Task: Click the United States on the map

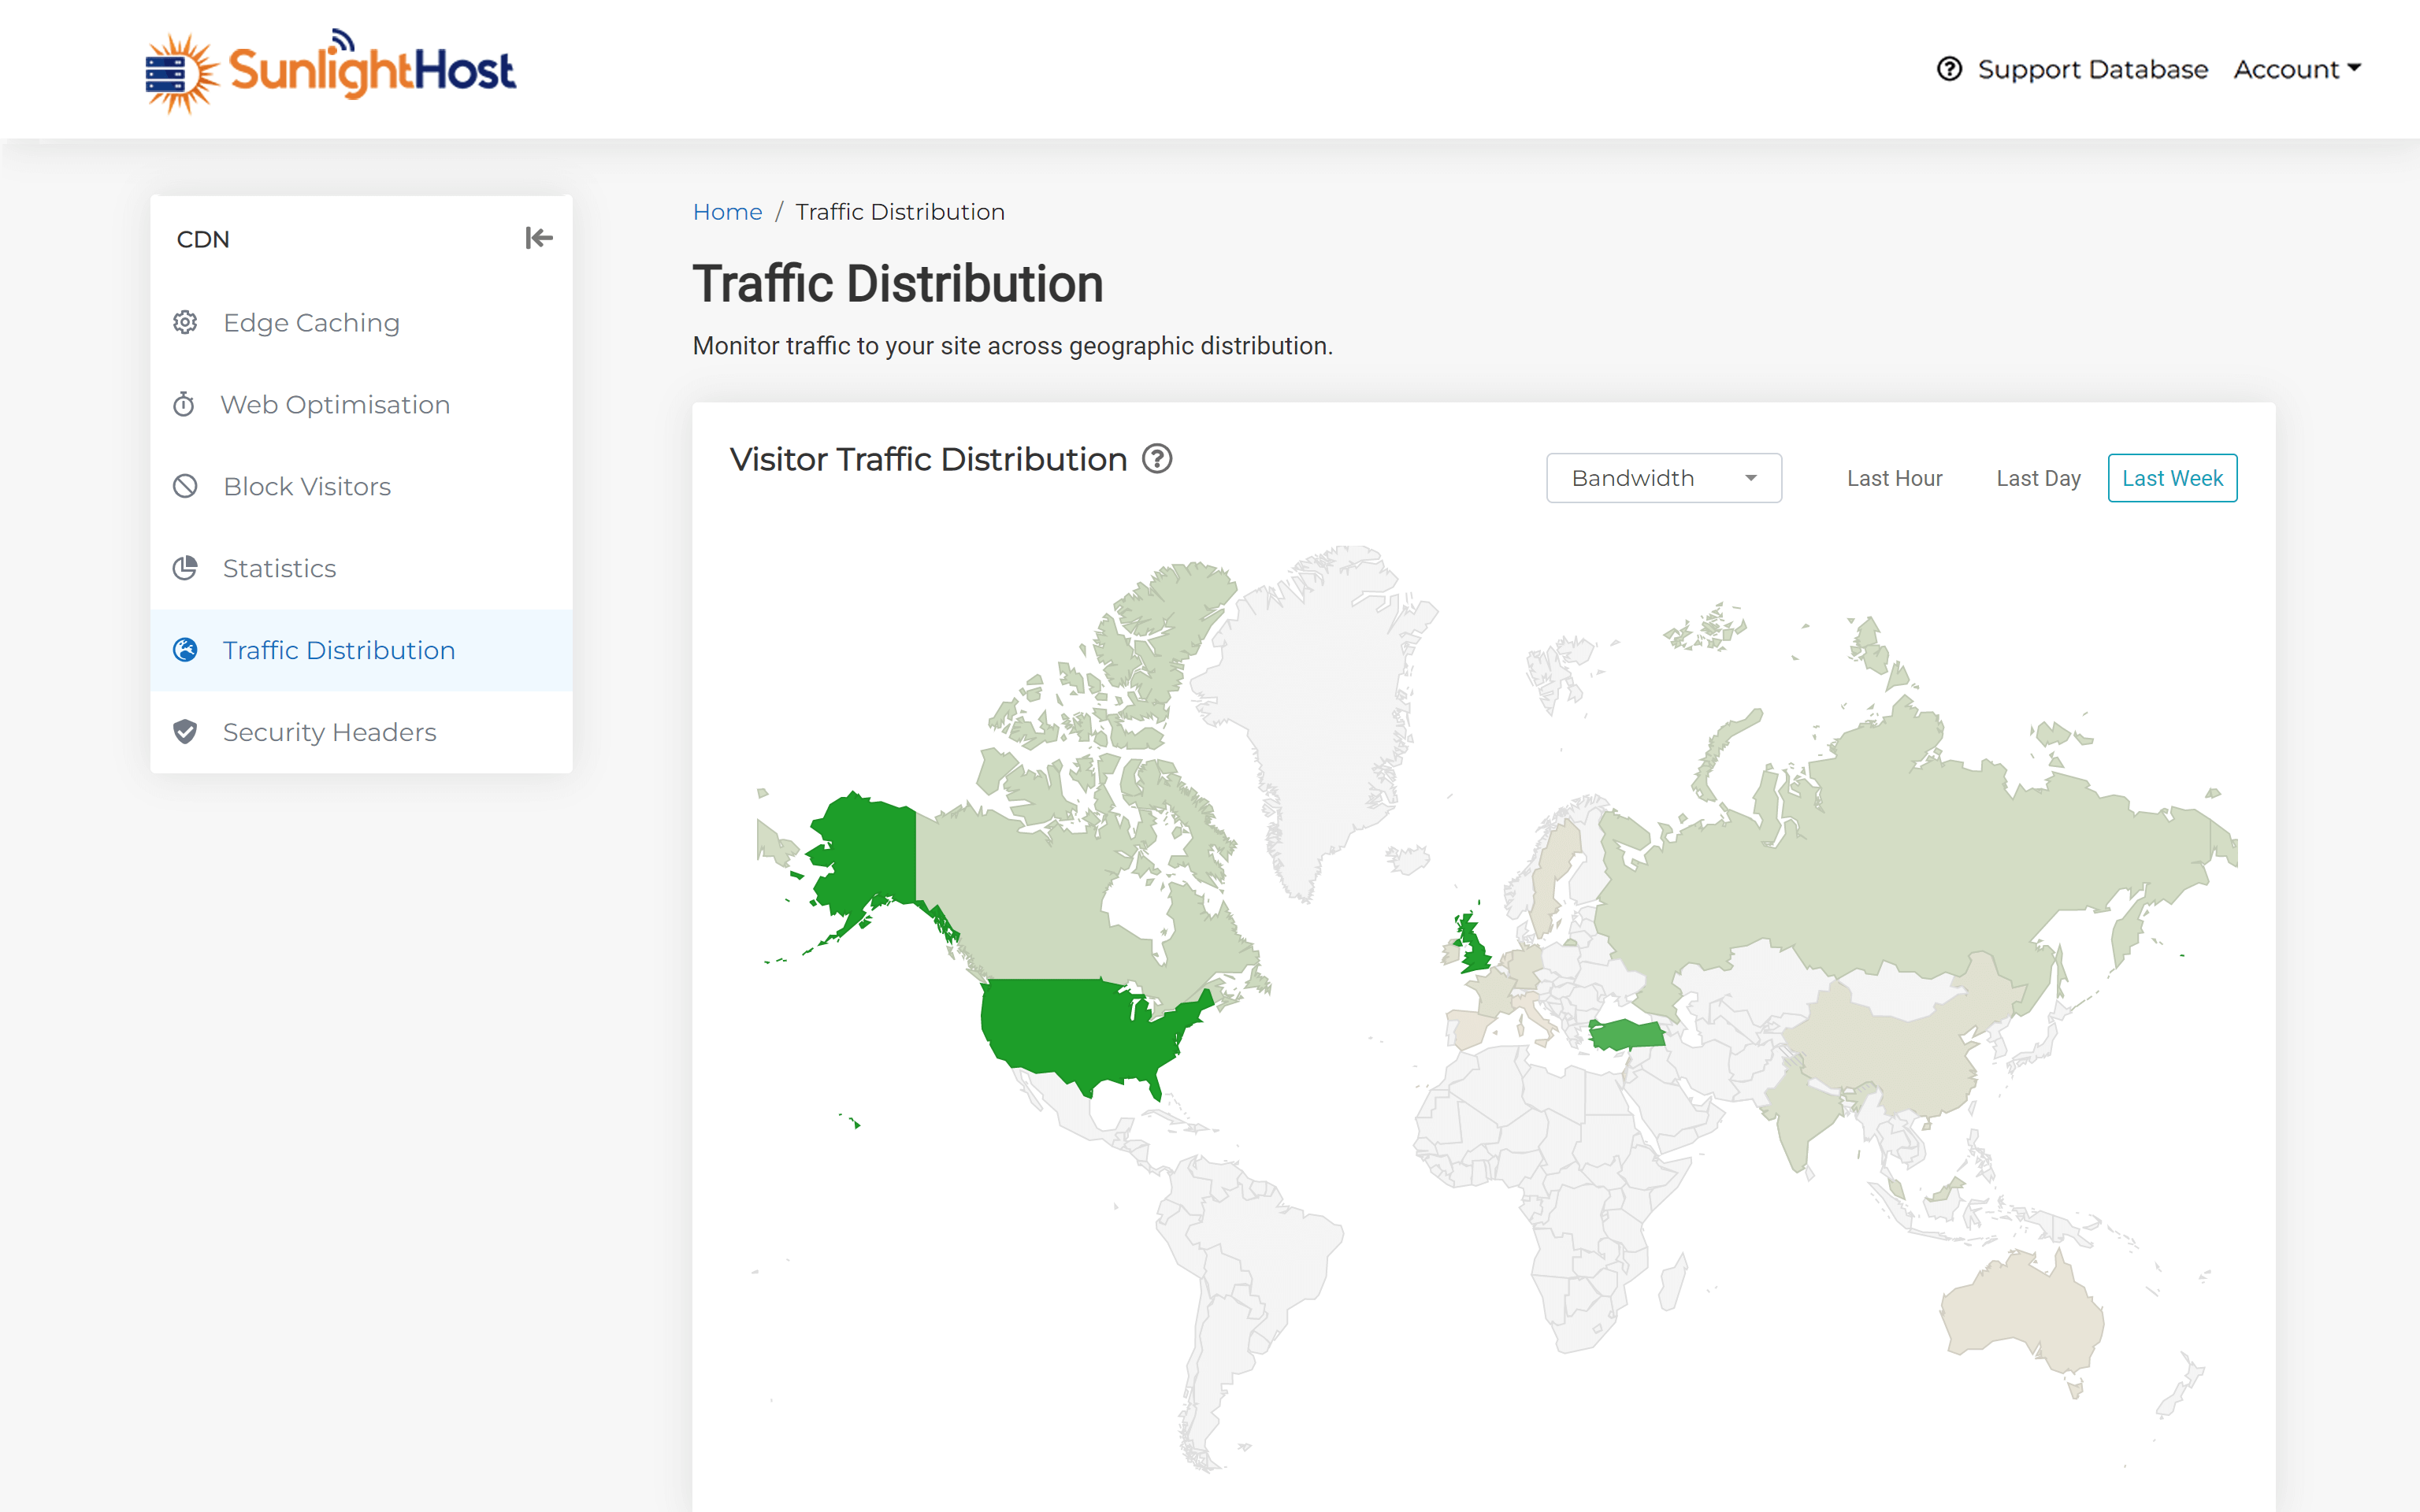Action: (1080, 1030)
